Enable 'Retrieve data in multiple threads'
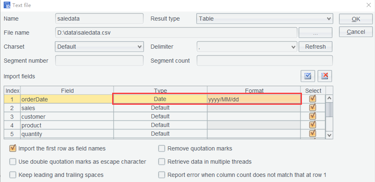375x182 pixels. 162,162
